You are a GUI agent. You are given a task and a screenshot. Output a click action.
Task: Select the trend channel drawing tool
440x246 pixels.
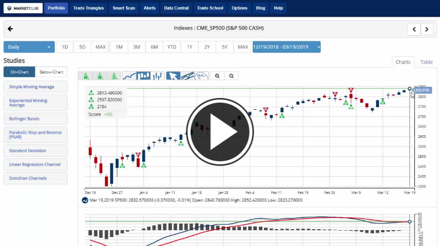[x=187, y=76]
